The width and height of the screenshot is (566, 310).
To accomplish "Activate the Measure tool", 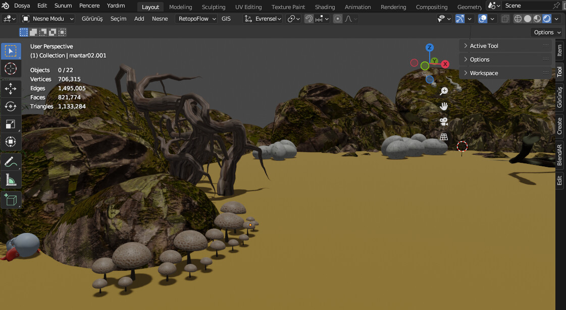I will click(11, 179).
